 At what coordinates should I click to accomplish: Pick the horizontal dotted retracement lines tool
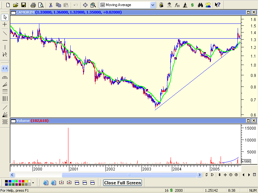coord(5,92)
